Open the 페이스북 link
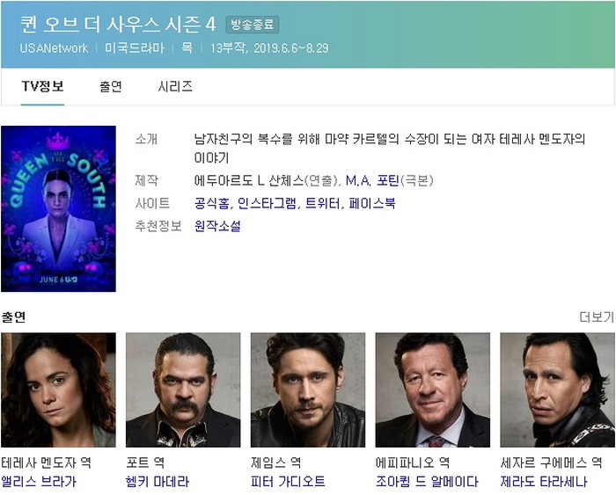 point(372,203)
